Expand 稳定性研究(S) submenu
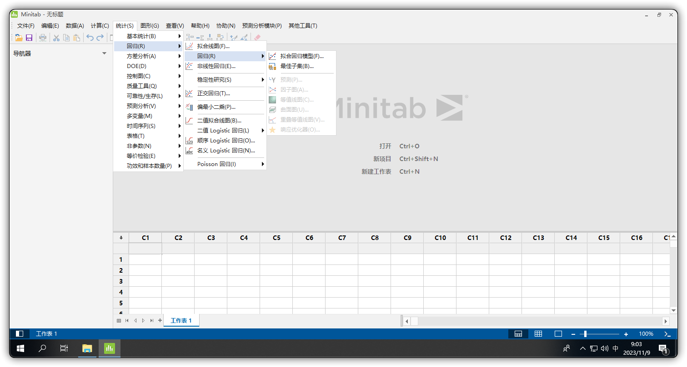The image size is (687, 367). pos(225,80)
